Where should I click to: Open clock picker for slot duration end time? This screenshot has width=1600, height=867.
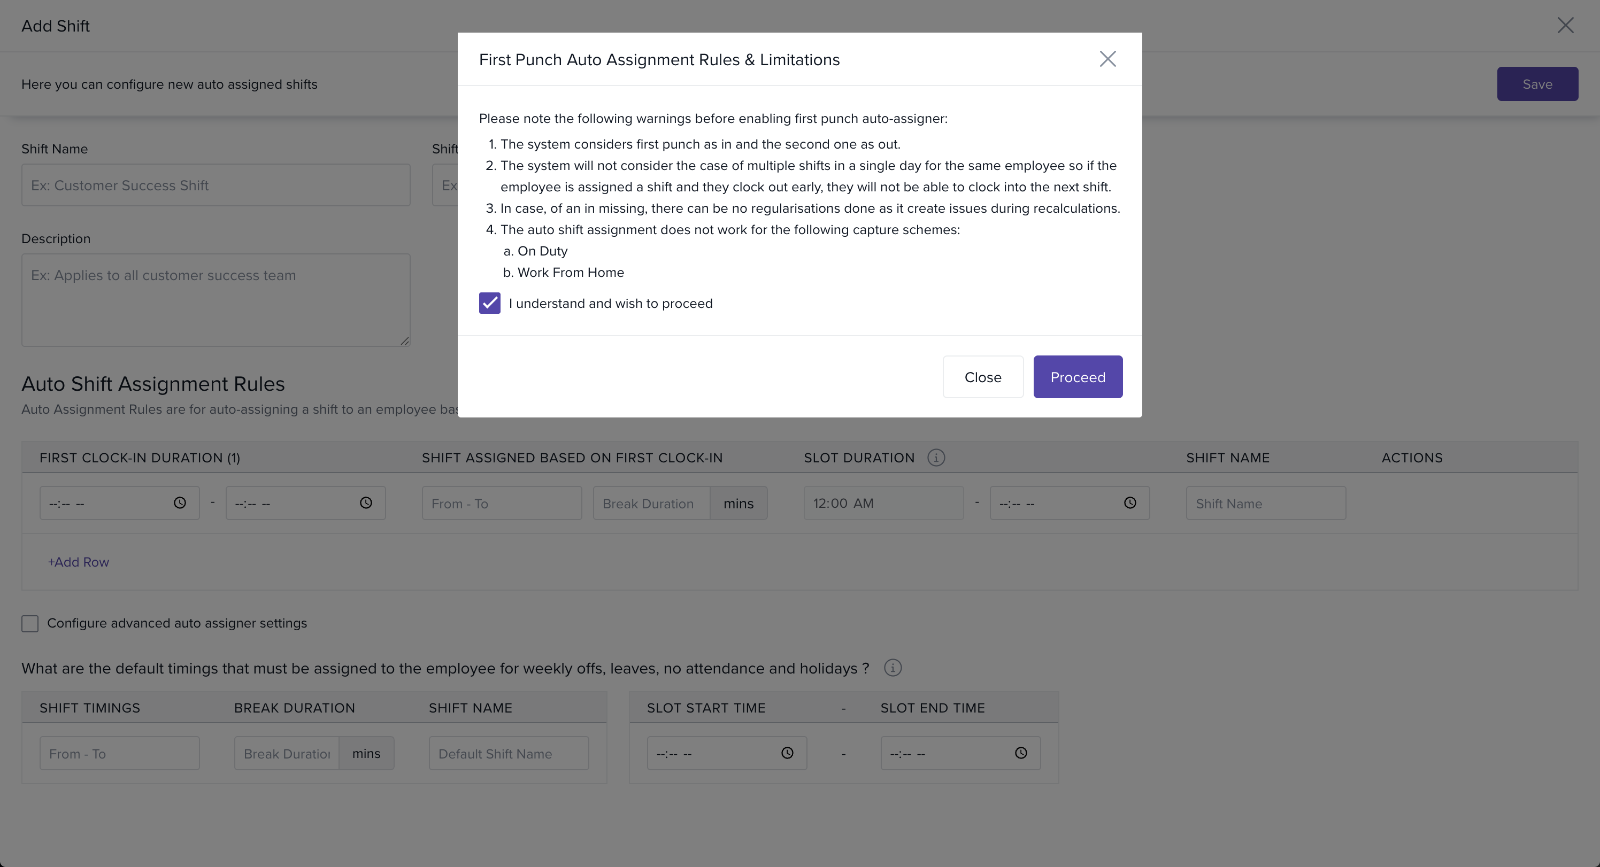(1130, 503)
